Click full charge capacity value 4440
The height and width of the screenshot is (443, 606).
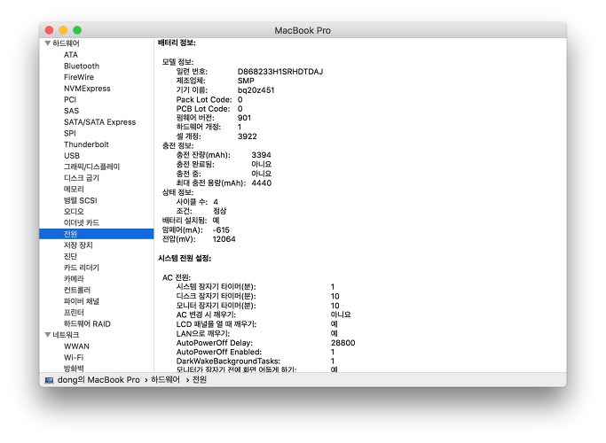(261, 183)
